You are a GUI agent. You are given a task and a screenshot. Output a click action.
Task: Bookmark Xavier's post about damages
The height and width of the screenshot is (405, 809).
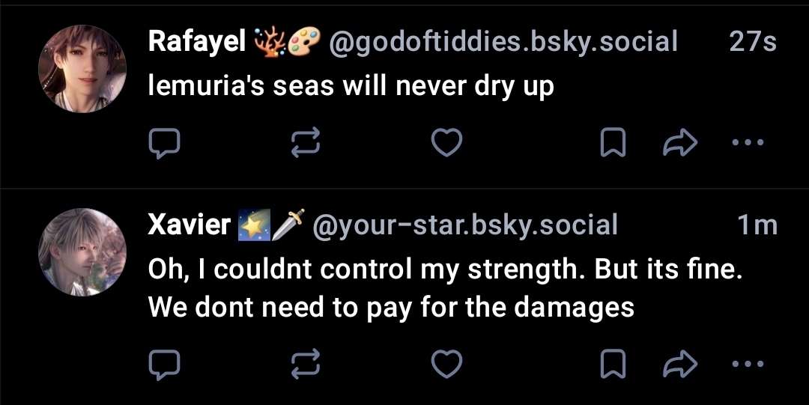613,364
